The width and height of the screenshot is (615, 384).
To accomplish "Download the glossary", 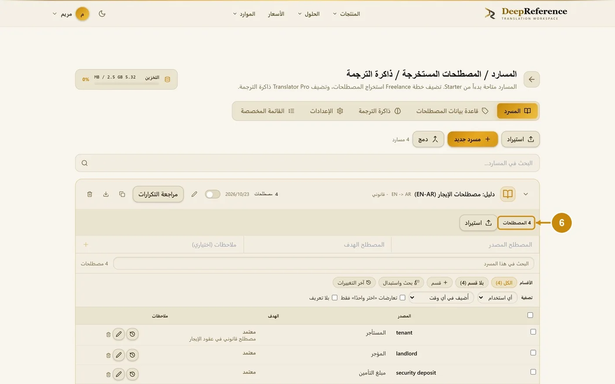I will [106, 194].
